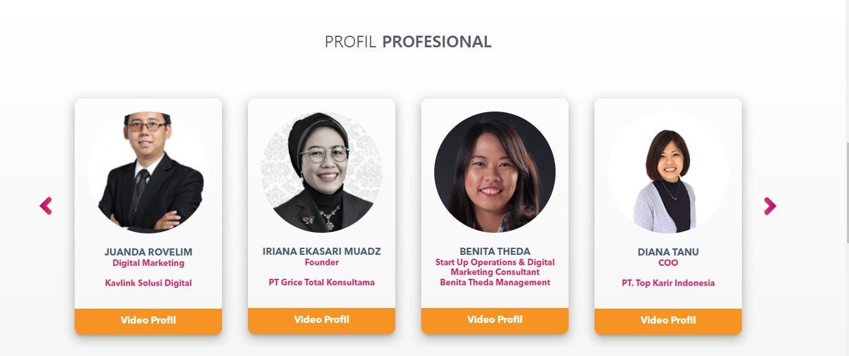Select the name IRIANA EKASARI MUADZ
Image resolution: width=849 pixels, height=356 pixels.
click(x=321, y=251)
